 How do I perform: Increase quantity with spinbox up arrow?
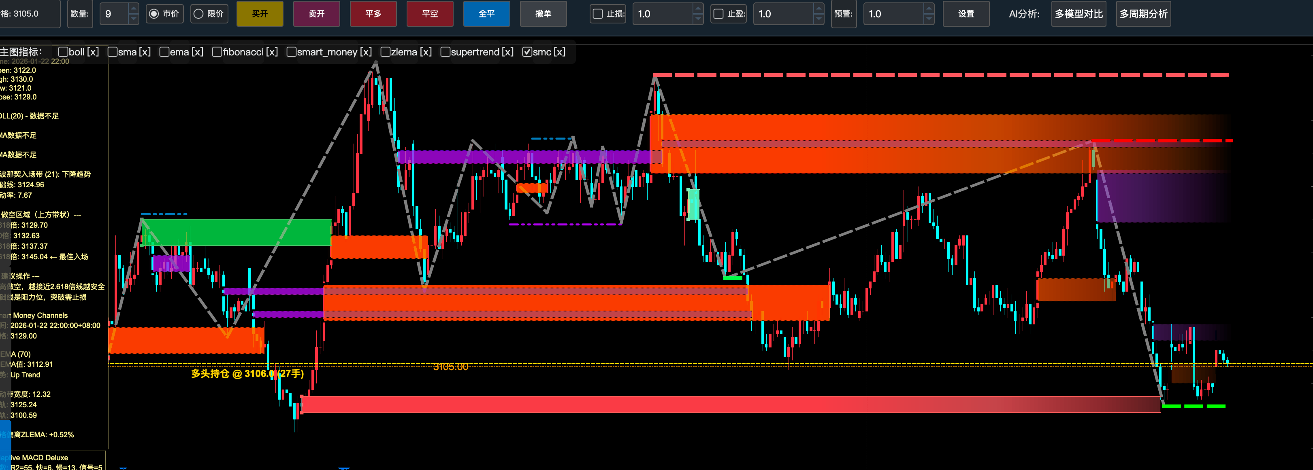click(x=134, y=8)
